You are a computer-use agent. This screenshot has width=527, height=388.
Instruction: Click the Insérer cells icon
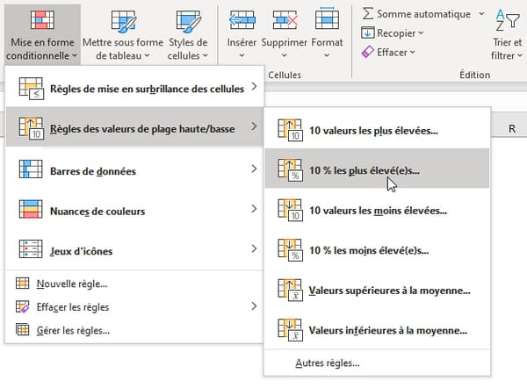(x=242, y=20)
